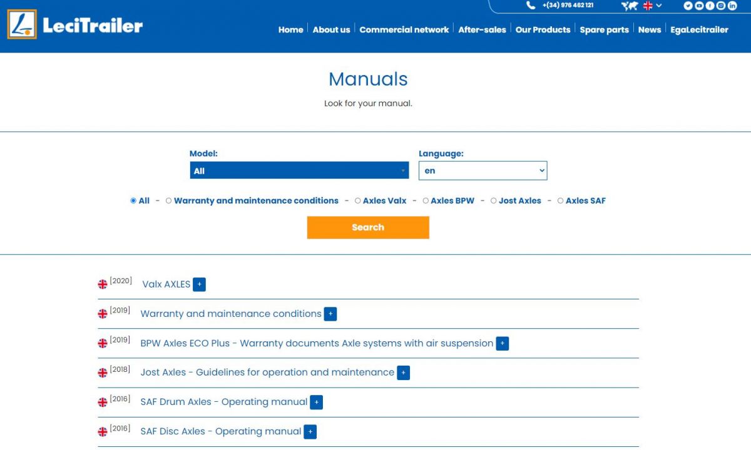Screen dimensions: 751x450
Task: Click the flag beside SAF Disc Axles manual
Action: coord(103,431)
